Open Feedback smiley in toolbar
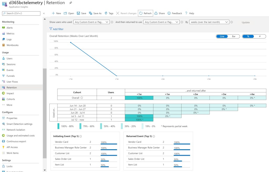 pos(169,13)
